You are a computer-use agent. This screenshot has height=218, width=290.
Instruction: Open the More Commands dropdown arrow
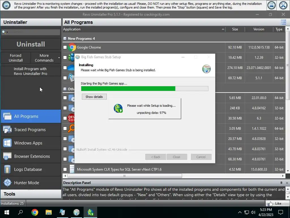click(59, 58)
